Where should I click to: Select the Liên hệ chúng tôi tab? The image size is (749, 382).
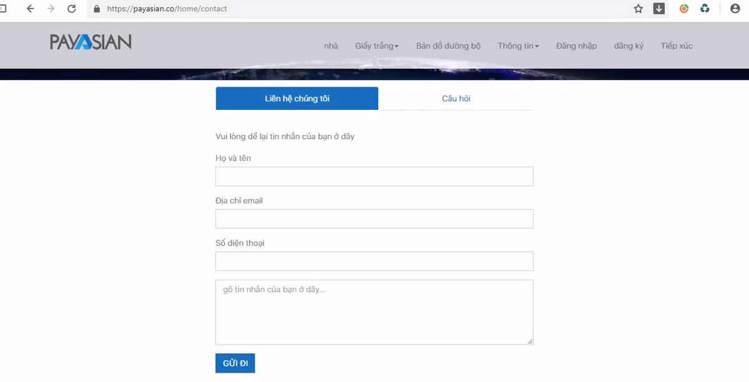coord(297,99)
